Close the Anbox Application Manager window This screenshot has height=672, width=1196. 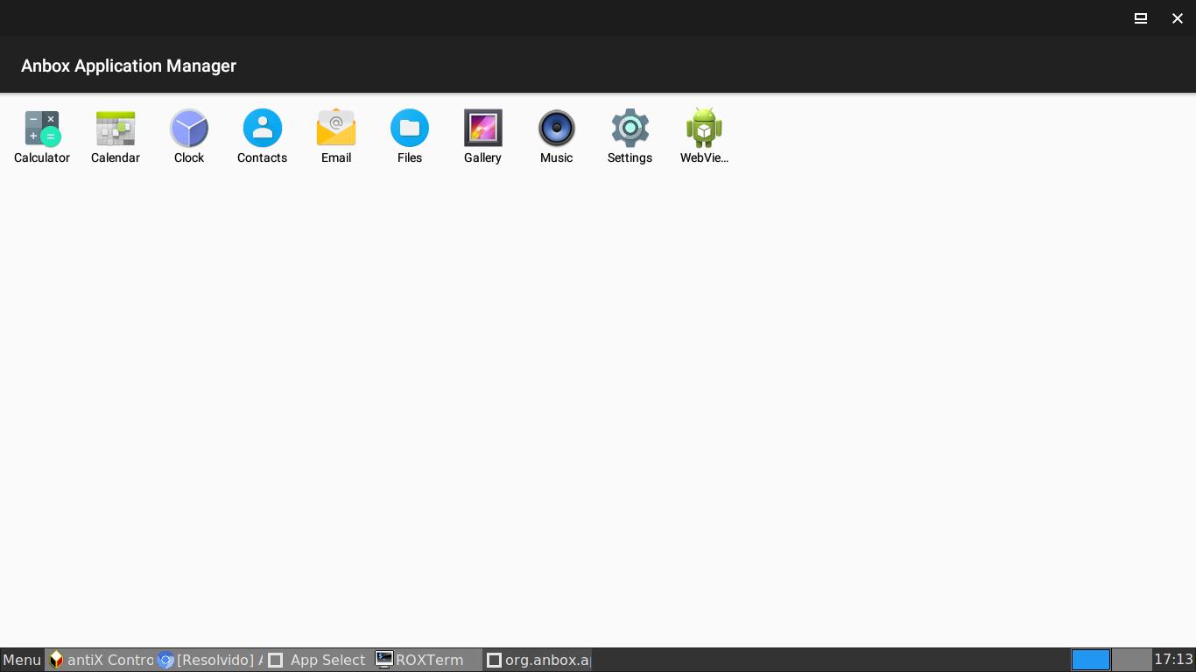pos(1178,18)
